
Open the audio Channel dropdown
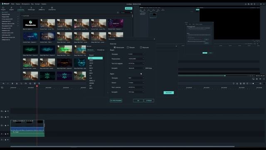[x=136, y=82]
